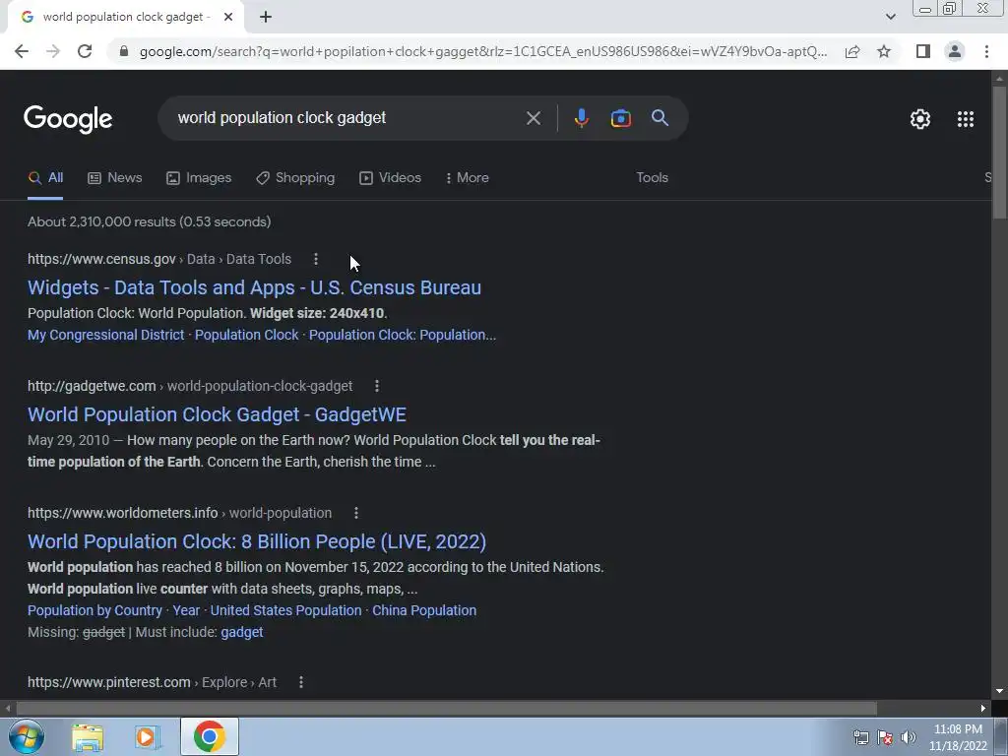Viewport: 1008px width, 756px height.
Task: Open the search Tools options
Action: coord(652,178)
